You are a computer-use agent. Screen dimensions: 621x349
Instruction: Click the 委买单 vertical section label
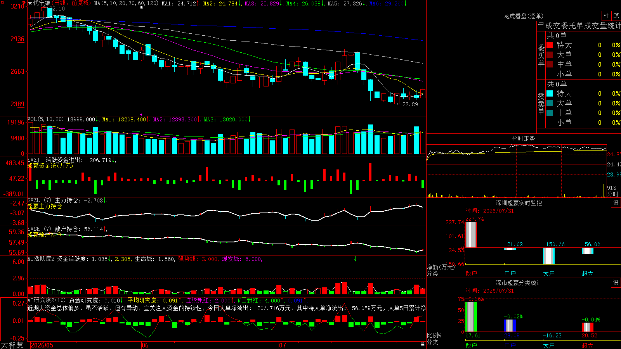point(541,55)
